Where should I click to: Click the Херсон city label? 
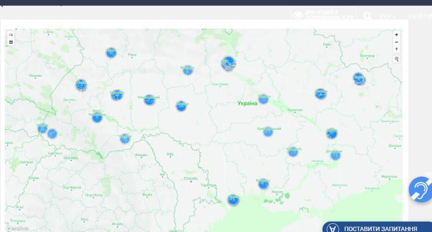[x=277, y=191]
